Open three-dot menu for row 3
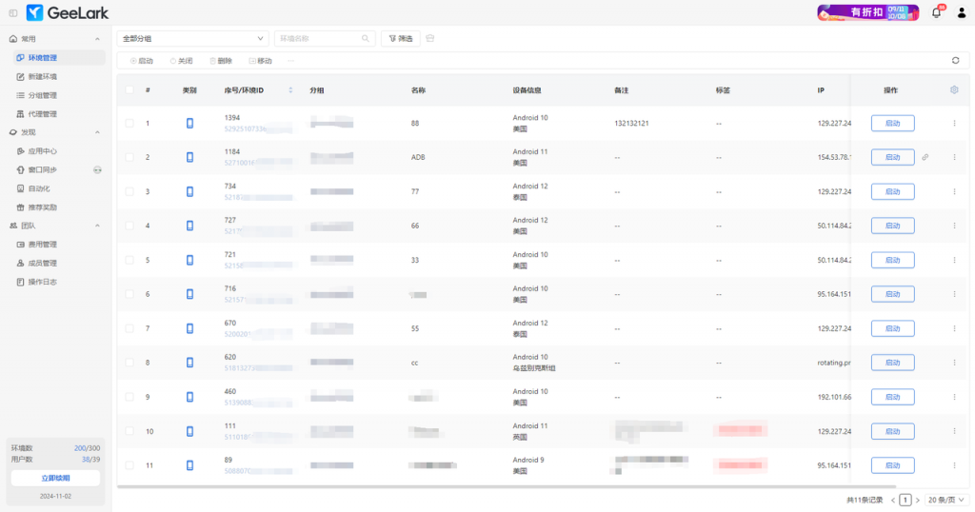The height and width of the screenshot is (512, 975). 954,191
